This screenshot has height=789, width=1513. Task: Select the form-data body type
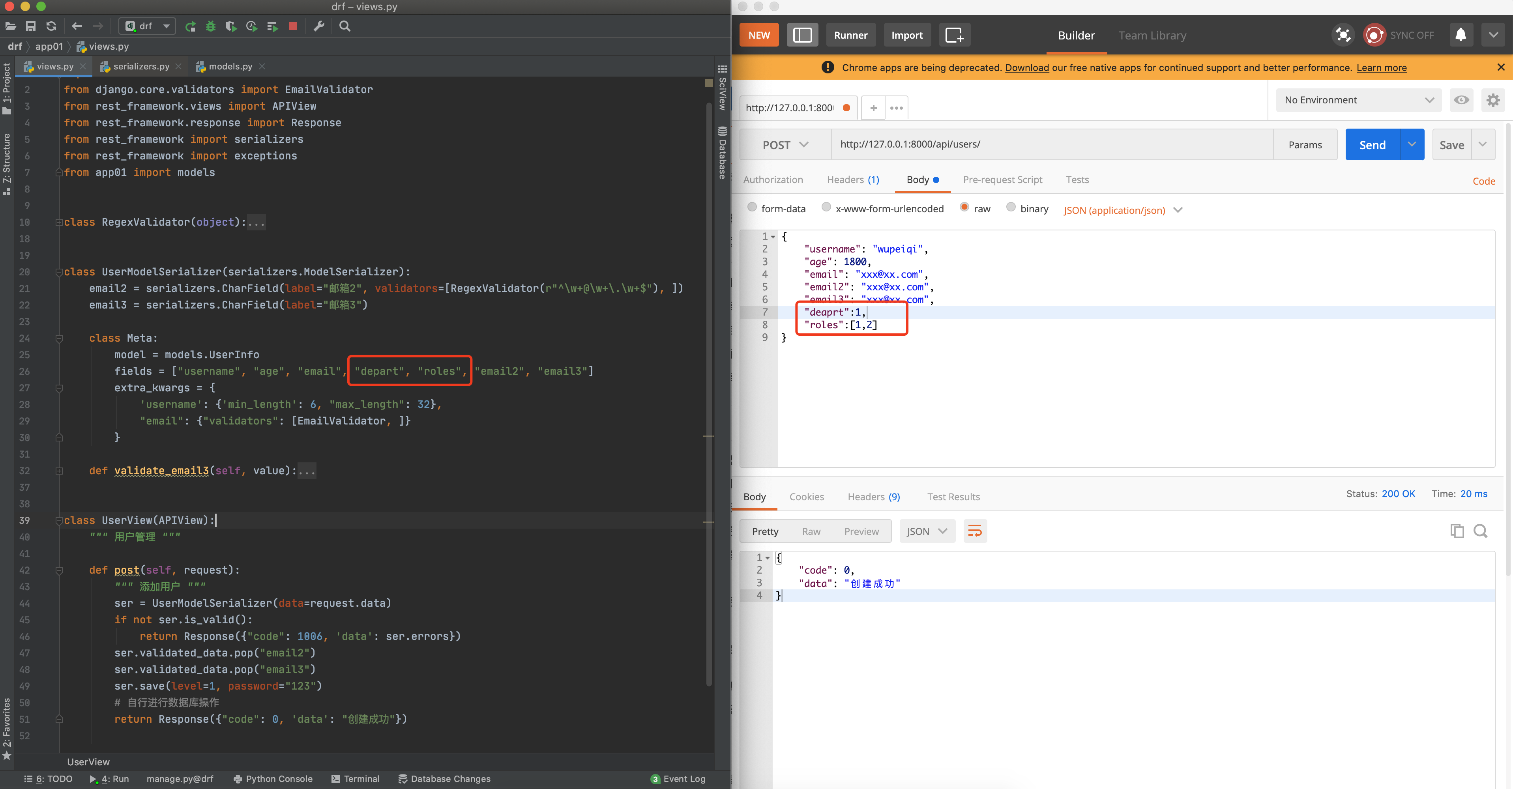click(x=753, y=207)
